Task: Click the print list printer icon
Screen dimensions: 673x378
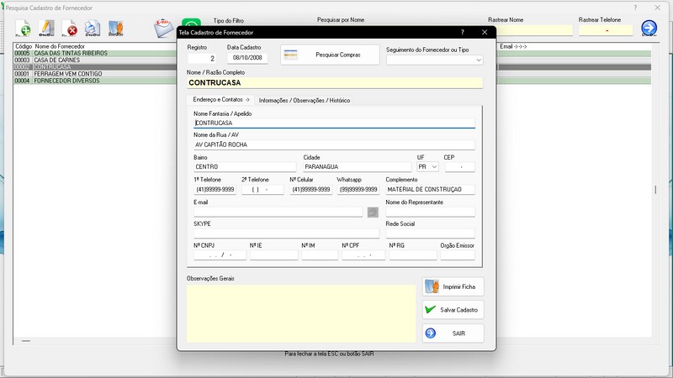Action: click(x=93, y=29)
